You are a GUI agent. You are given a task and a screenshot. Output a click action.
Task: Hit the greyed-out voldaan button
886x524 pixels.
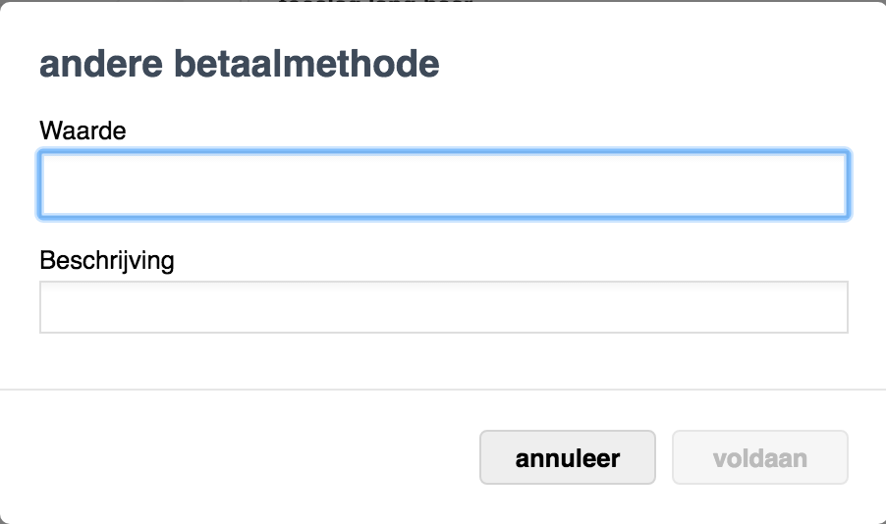point(759,457)
